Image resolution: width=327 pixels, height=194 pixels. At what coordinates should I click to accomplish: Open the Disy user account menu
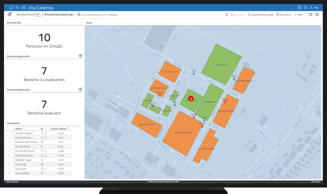point(314,7)
